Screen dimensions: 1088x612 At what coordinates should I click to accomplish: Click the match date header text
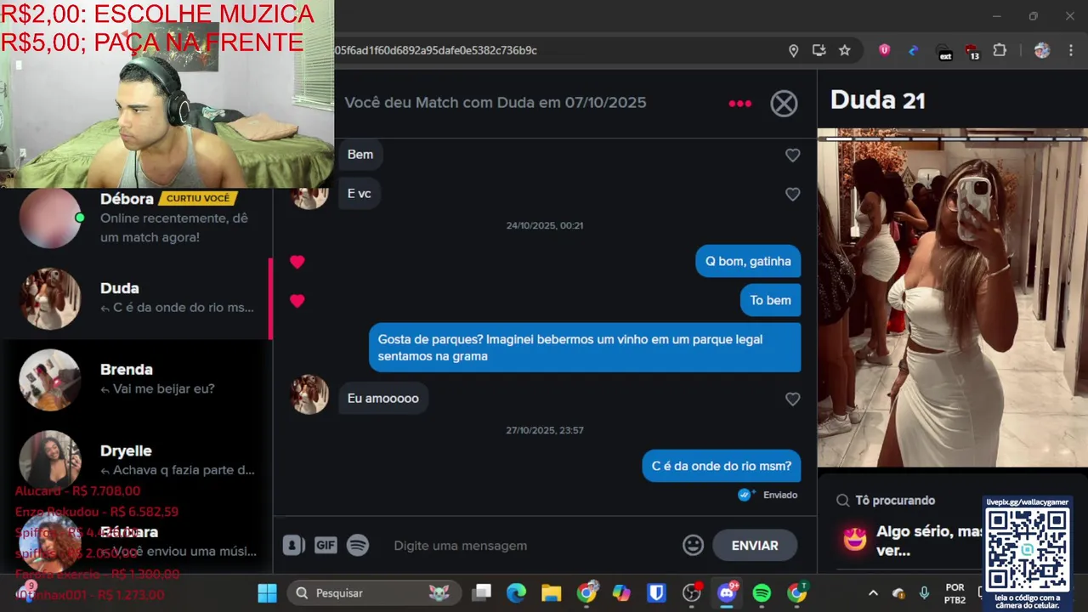point(496,103)
